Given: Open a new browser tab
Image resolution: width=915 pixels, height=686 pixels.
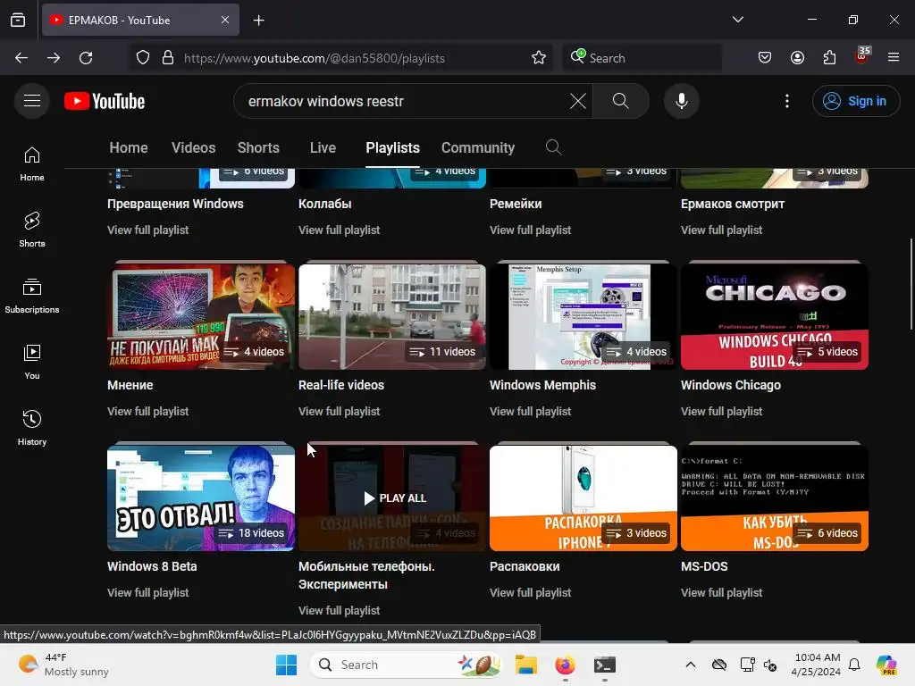Looking at the screenshot, I should [258, 20].
